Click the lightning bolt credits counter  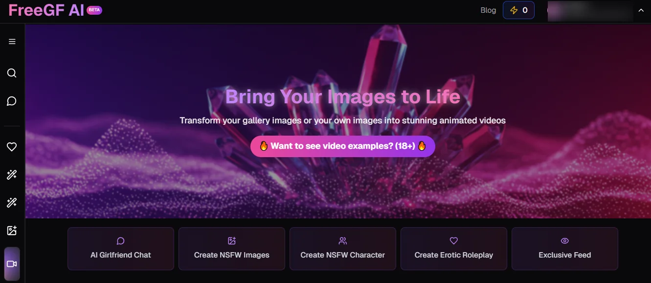click(518, 10)
